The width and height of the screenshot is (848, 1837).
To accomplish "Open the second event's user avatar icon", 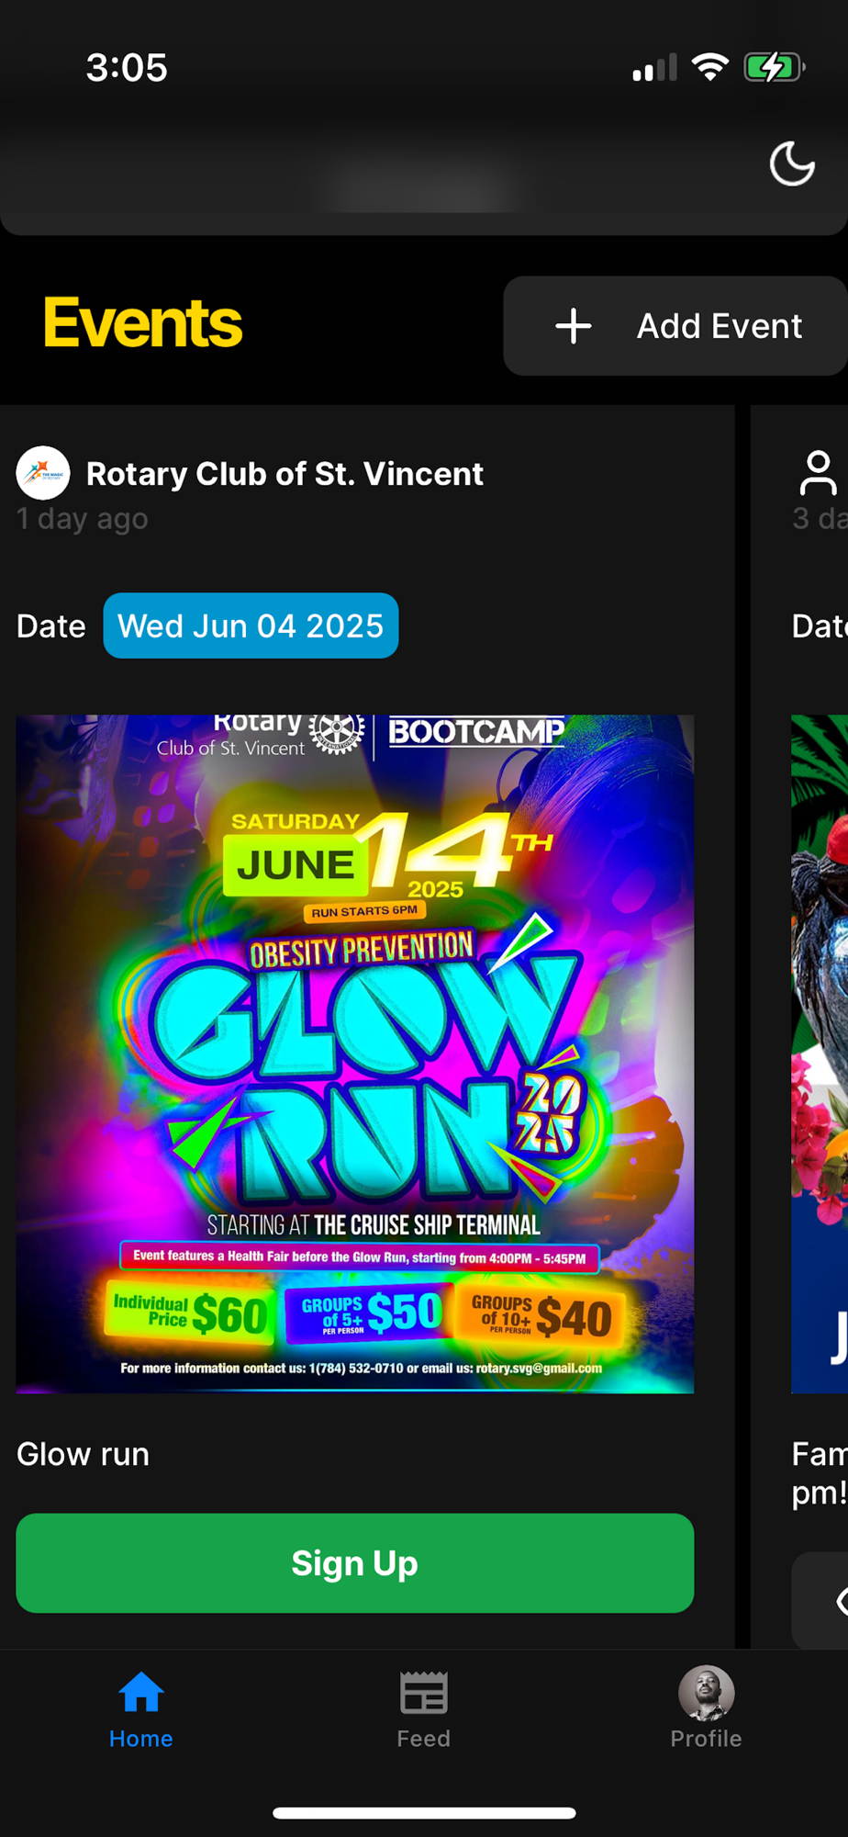I will 818,473.
